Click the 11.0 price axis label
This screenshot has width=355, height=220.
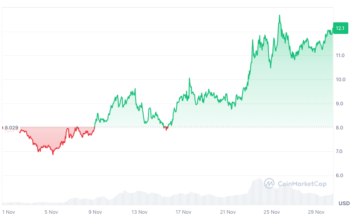(340, 56)
